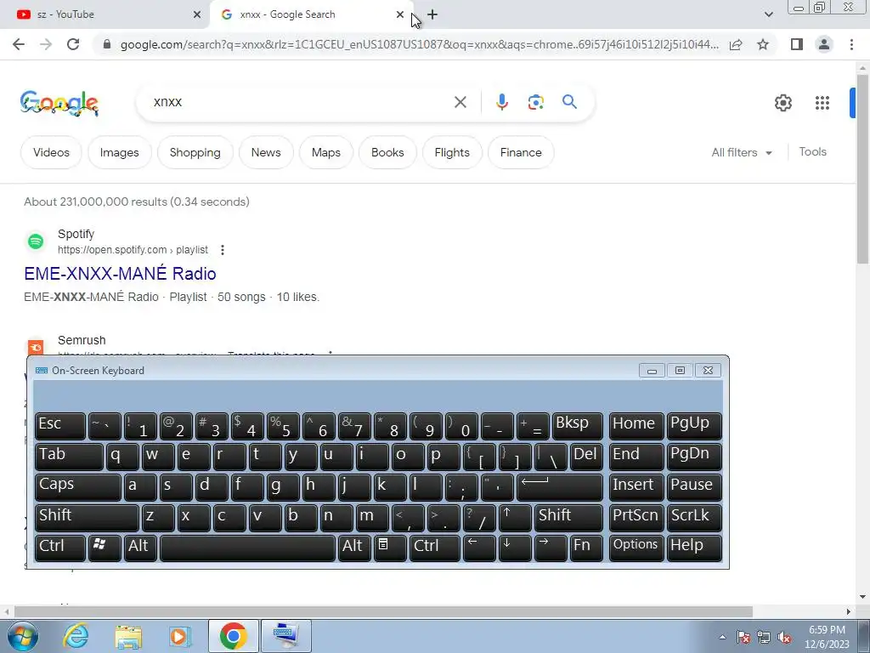Toggle the left Shift key
870x653 pixels.
[87, 517]
